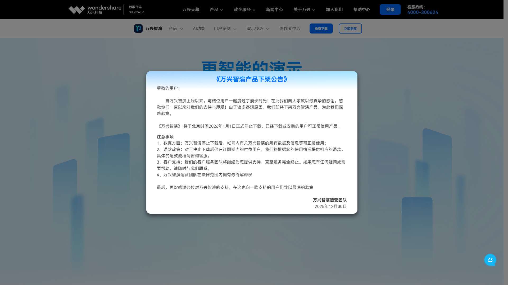Expand the 用户案例 dropdown

[x=225, y=28]
